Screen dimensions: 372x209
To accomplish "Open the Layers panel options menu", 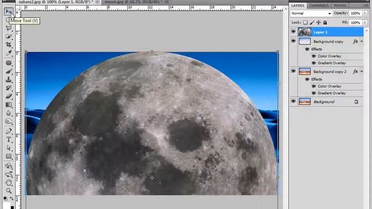I will point(366,5).
